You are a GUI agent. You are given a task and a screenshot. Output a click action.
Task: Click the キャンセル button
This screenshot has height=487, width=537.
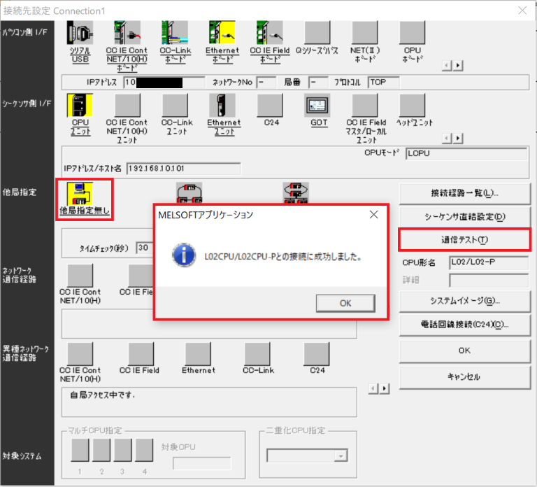[464, 376]
